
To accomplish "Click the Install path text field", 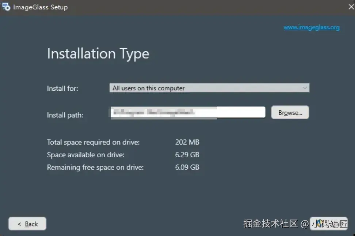I will (x=188, y=112).
